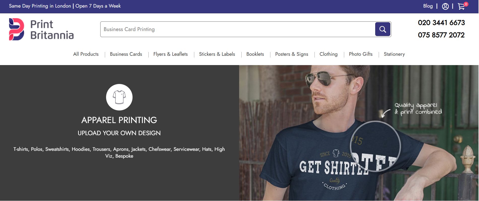Call the 020 3441 6673 number

pos(441,23)
